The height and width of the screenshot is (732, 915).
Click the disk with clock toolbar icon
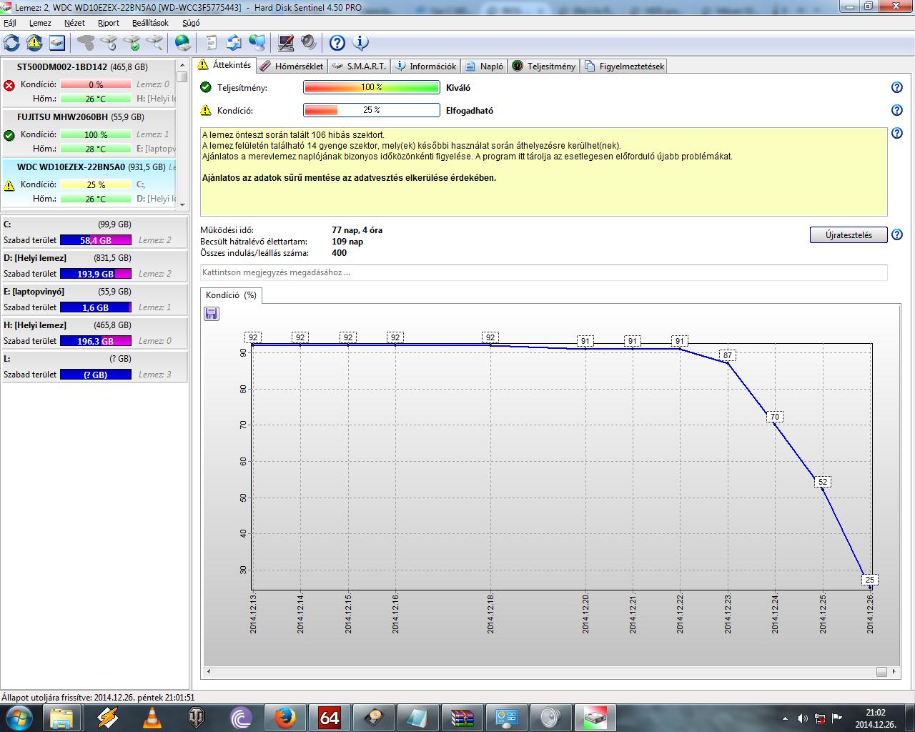pos(109,42)
